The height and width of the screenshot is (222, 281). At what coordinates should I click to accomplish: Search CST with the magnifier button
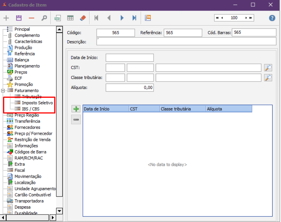(x=268, y=67)
